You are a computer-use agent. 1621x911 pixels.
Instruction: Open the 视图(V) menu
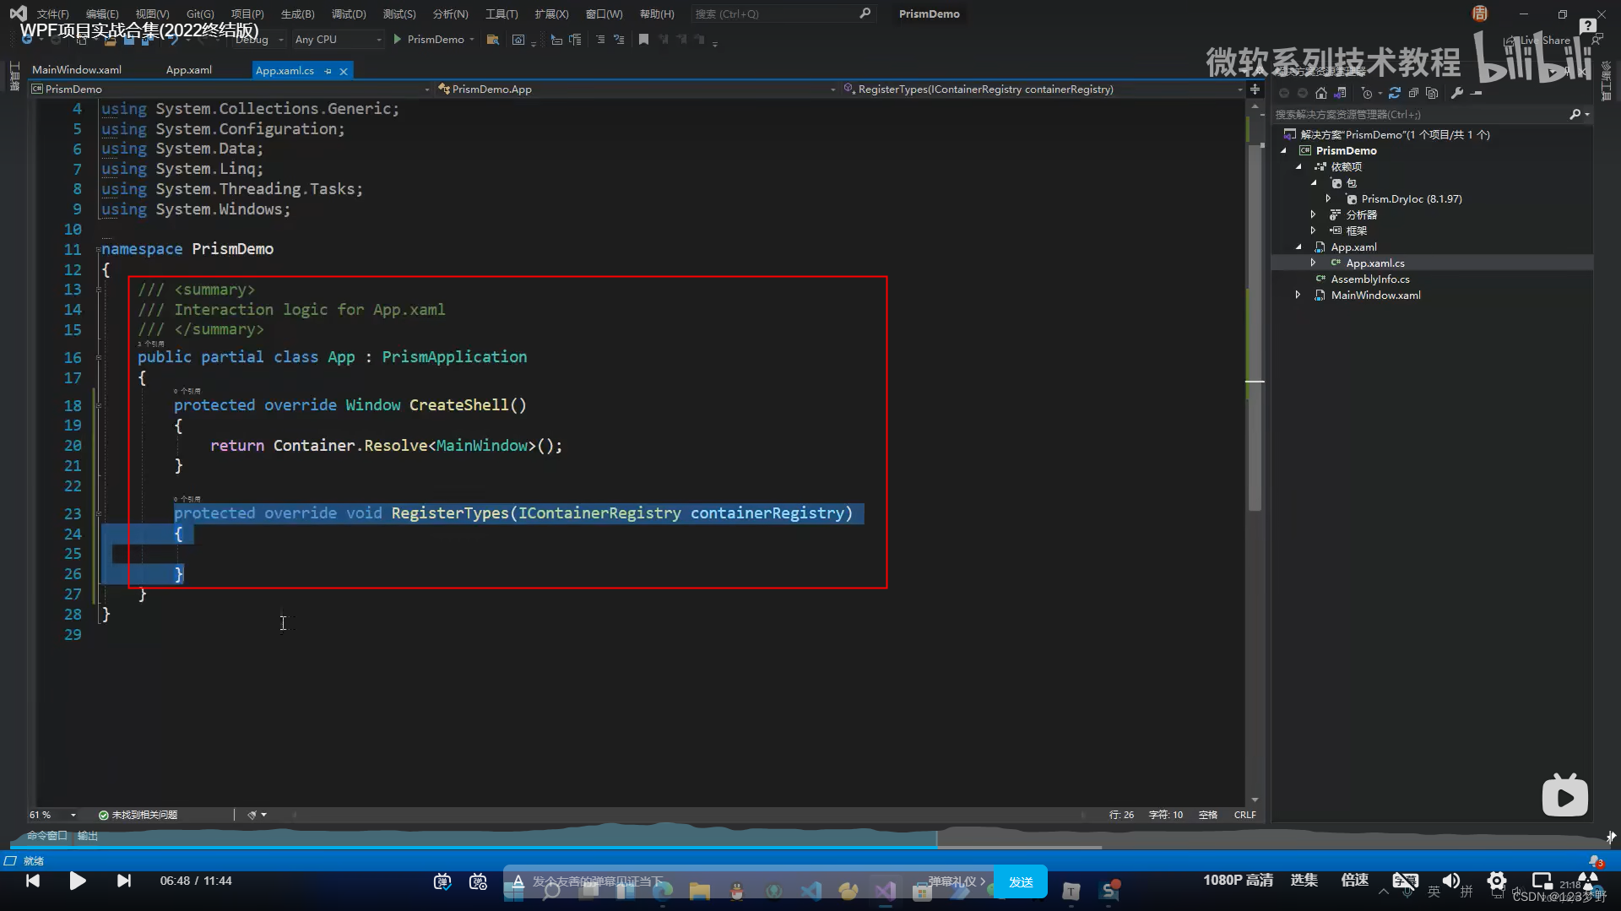tap(152, 14)
